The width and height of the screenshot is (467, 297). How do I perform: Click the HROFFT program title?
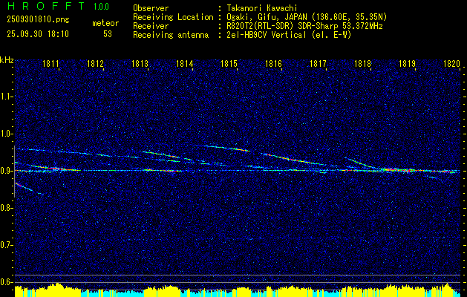[46, 6]
